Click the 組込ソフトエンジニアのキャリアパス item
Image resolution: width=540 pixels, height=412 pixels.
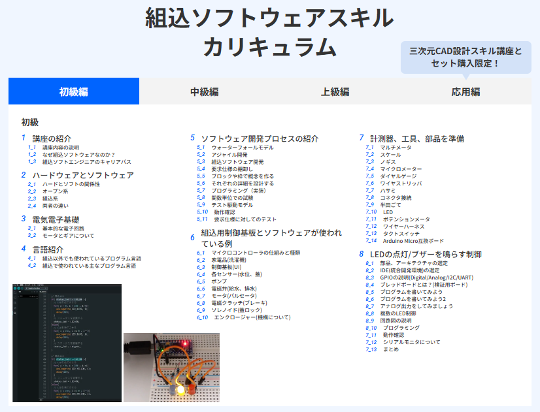coord(87,162)
